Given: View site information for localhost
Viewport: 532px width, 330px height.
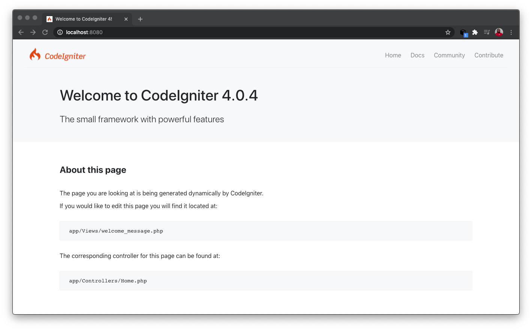Looking at the screenshot, I should coord(60,32).
